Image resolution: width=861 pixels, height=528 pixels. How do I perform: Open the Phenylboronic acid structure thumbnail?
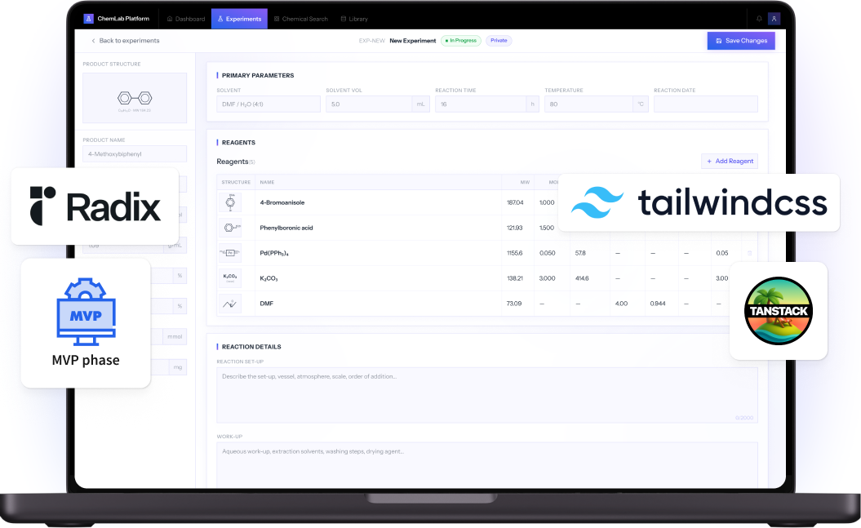230,228
